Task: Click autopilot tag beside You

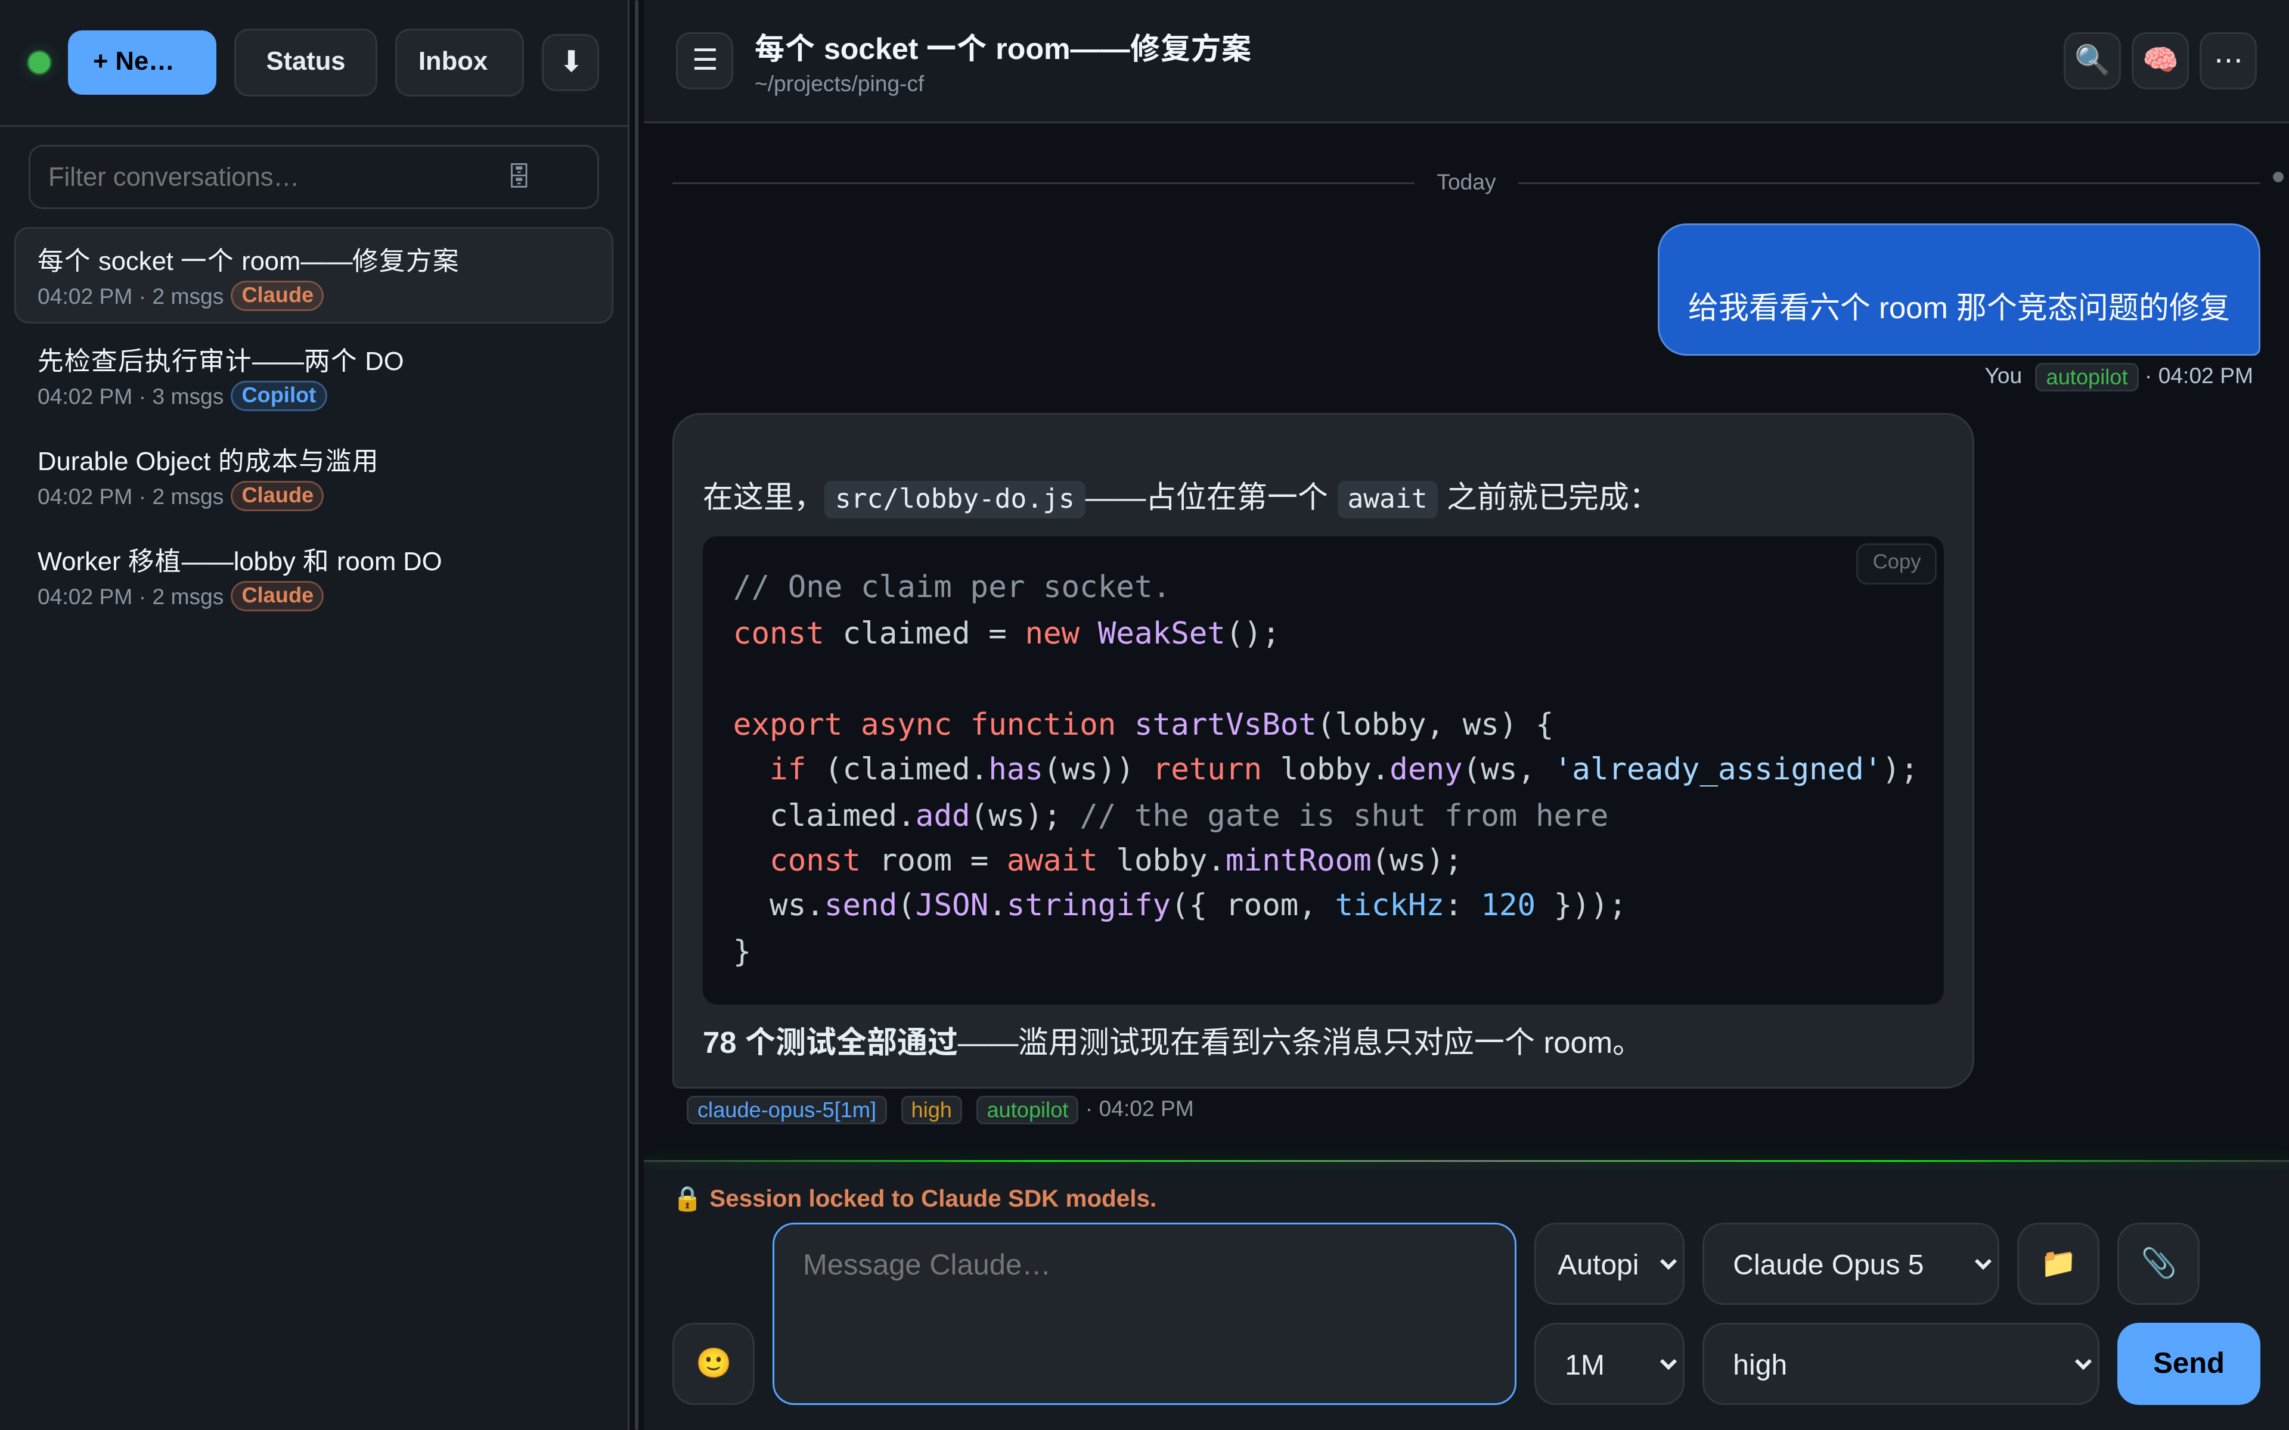Action: click(2086, 377)
